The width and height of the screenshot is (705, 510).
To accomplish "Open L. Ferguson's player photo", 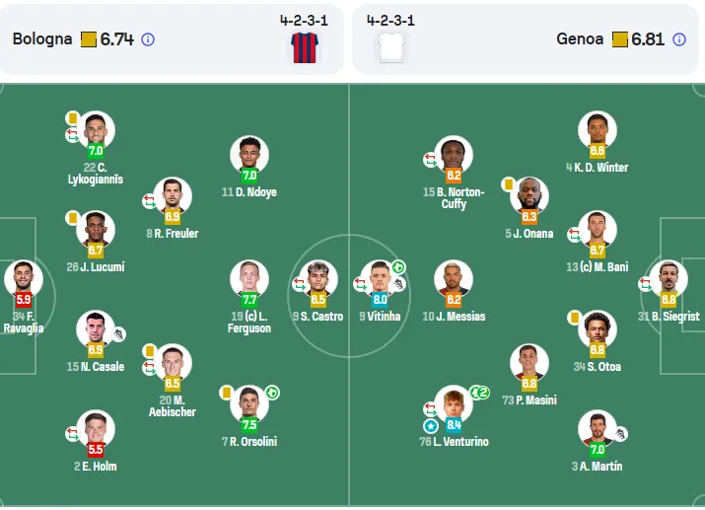I will click(x=249, y=279).
